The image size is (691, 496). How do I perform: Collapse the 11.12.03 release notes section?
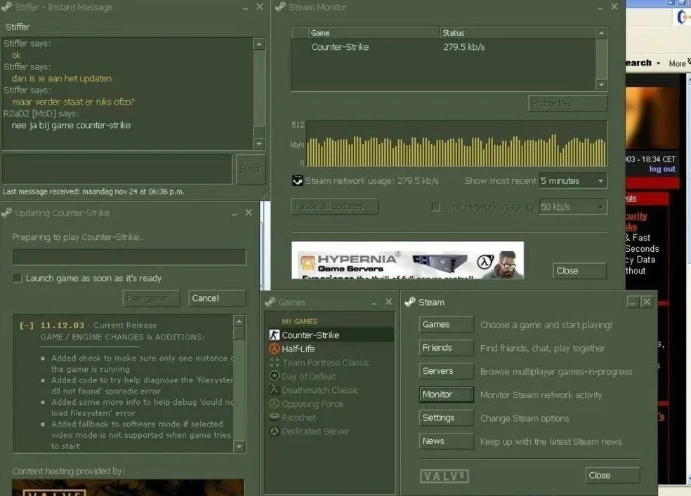27,326
